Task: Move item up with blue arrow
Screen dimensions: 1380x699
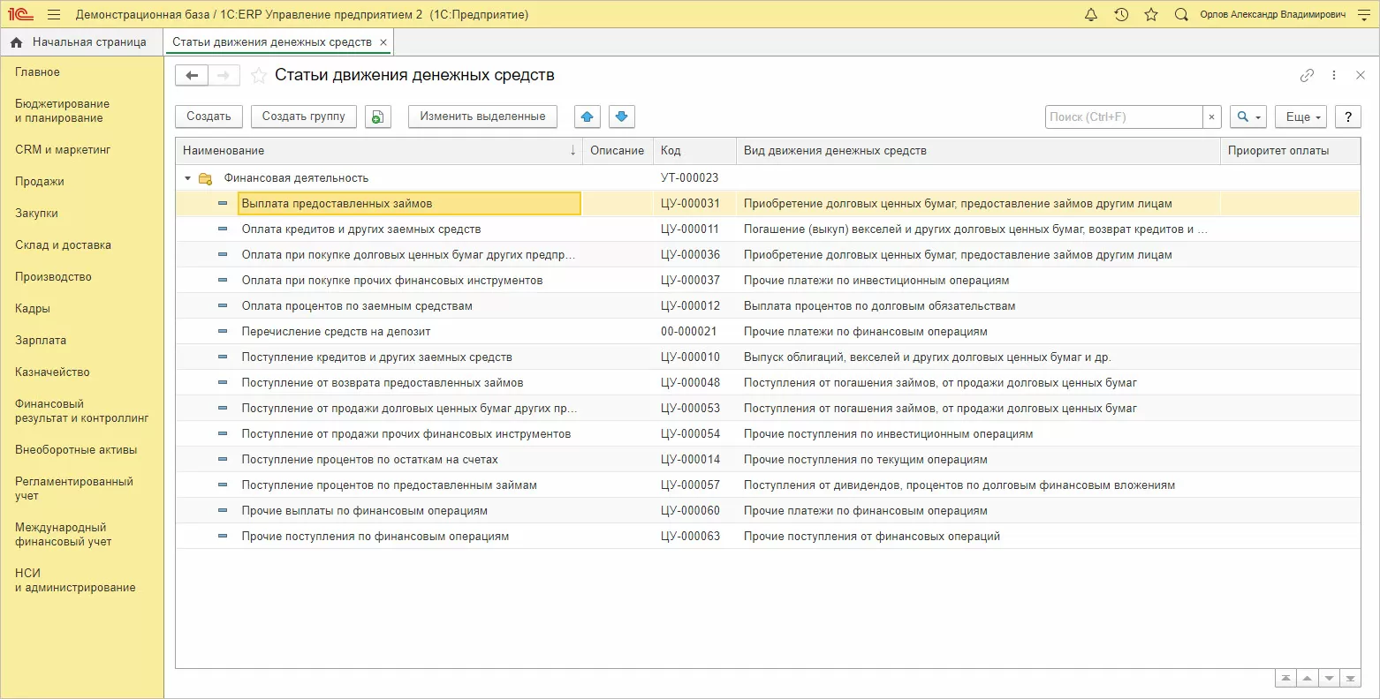Action: (x=588, y=116)
